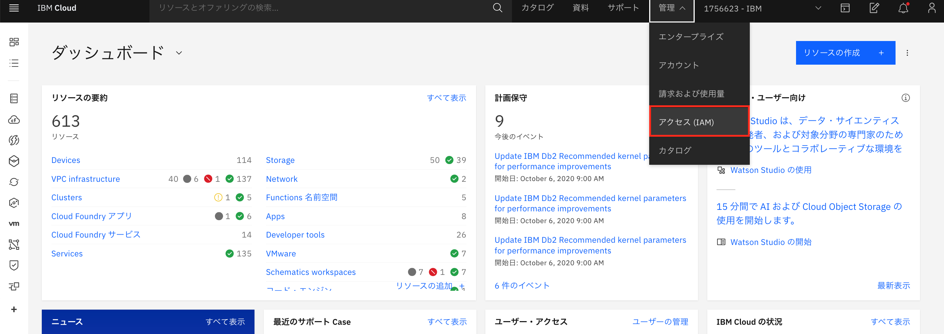
Task: Click カタログ in the dropdown menu
Action: click(x=699, y=150)
